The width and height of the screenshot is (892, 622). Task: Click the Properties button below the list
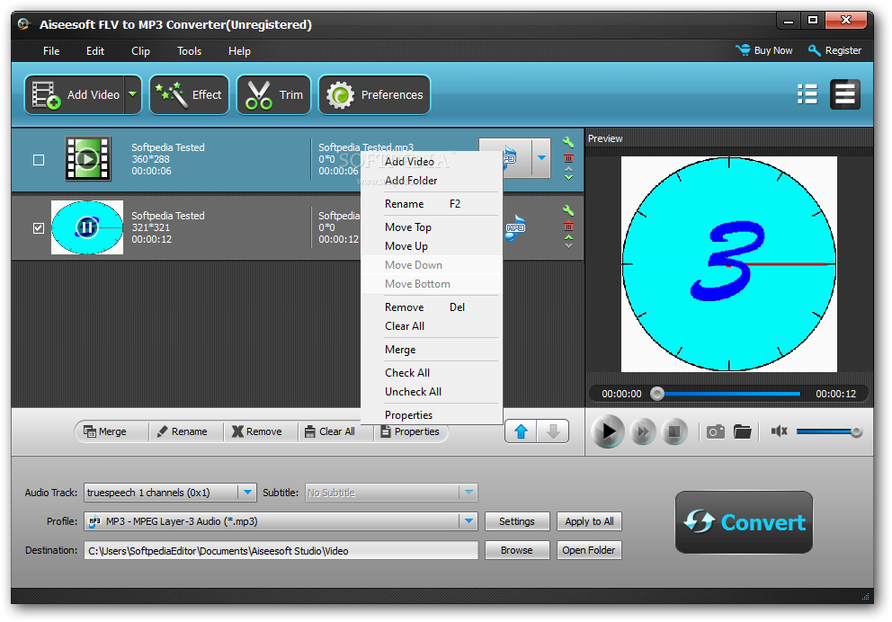point(410,431)
